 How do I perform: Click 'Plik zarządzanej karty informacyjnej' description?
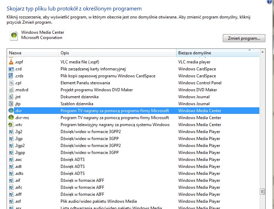[93, 69]
